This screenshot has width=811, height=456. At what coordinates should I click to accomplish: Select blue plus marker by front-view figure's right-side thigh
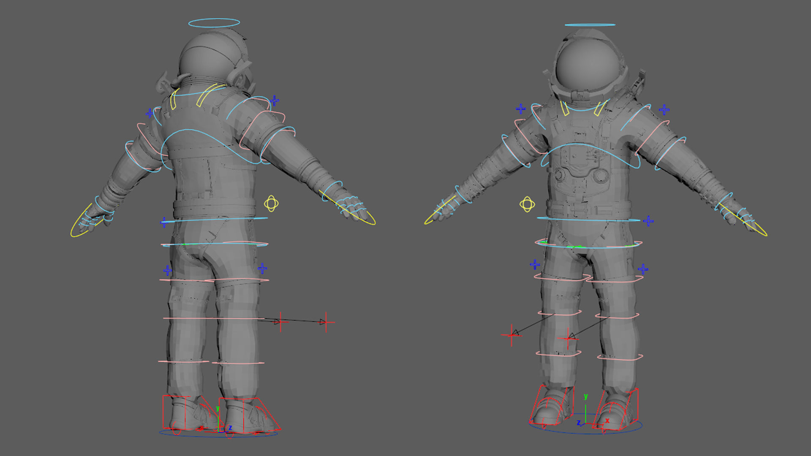click(x=643, y=269)
